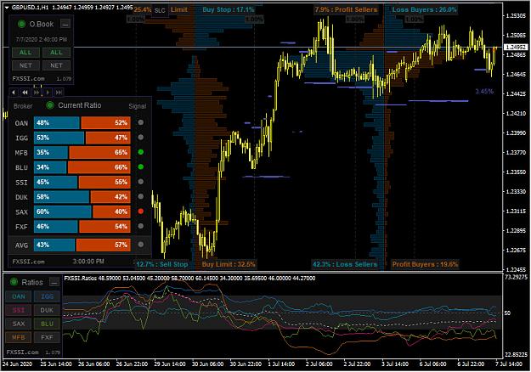
Task: Toggle the SAX line in Ratios panel
Action: (19, 324)
